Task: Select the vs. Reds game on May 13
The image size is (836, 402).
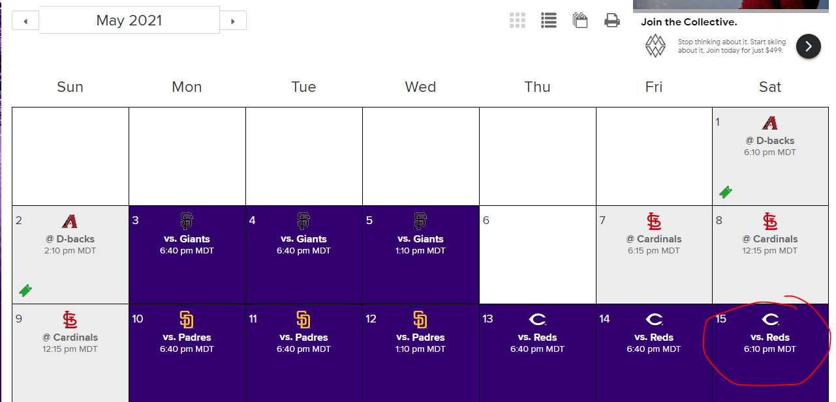Action: (x=538, y=353)
